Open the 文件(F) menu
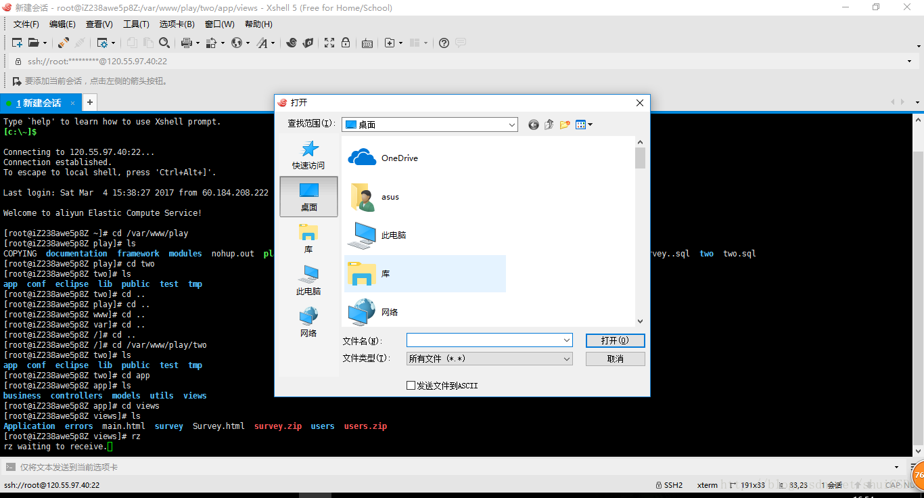 [26, 24]
